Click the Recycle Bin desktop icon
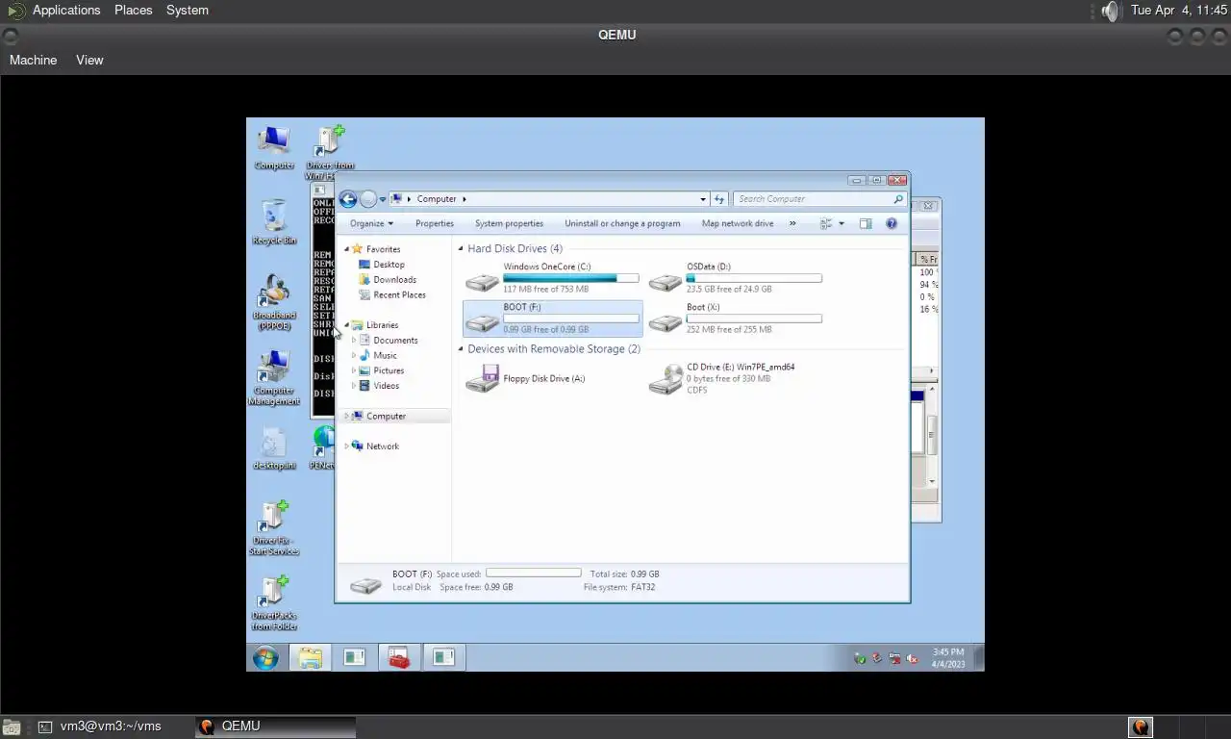 (274, 222)
